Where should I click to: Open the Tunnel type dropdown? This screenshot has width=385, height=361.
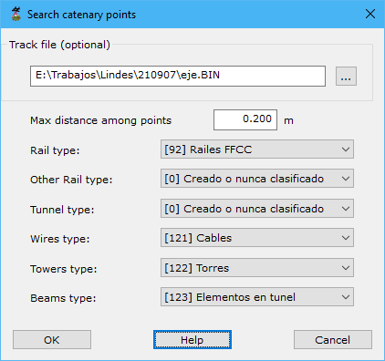pos(257,209)
